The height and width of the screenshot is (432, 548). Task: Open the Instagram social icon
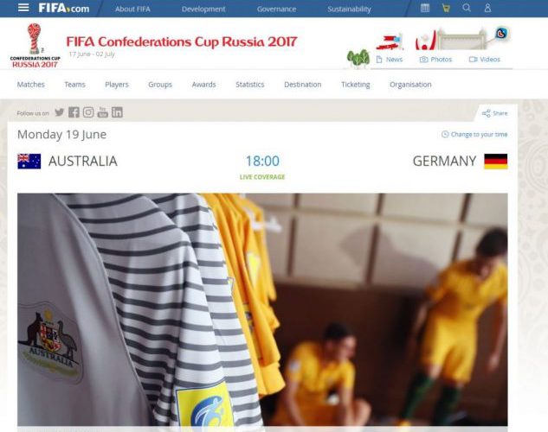tap(88, 112)
